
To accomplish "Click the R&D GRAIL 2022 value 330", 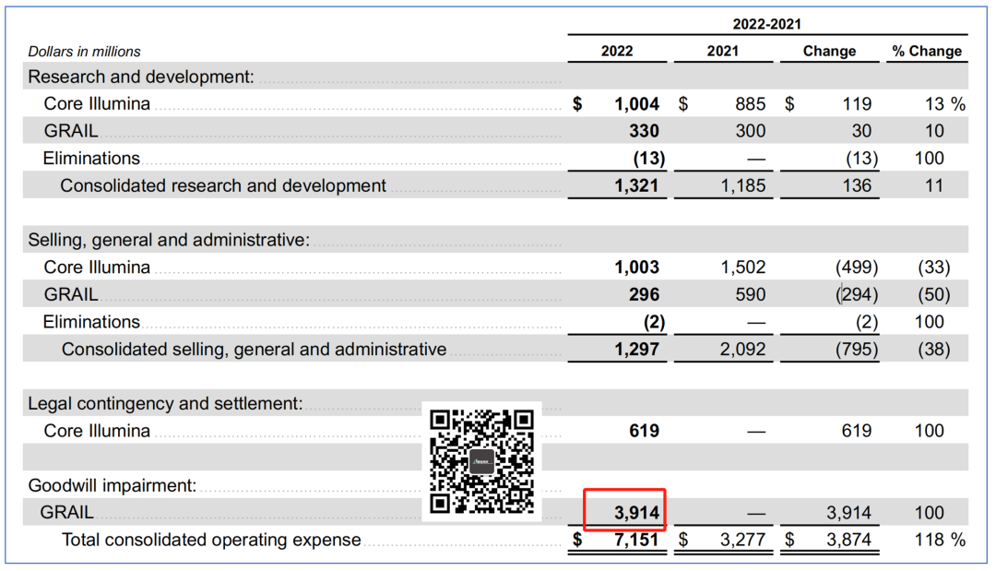I will tap(644, 132).
